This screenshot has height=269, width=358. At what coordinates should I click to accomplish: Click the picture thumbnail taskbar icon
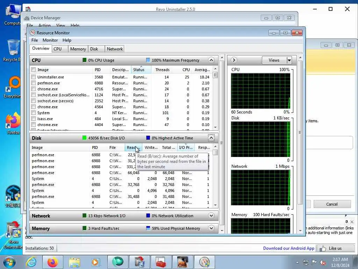click(x=182, y=262)
